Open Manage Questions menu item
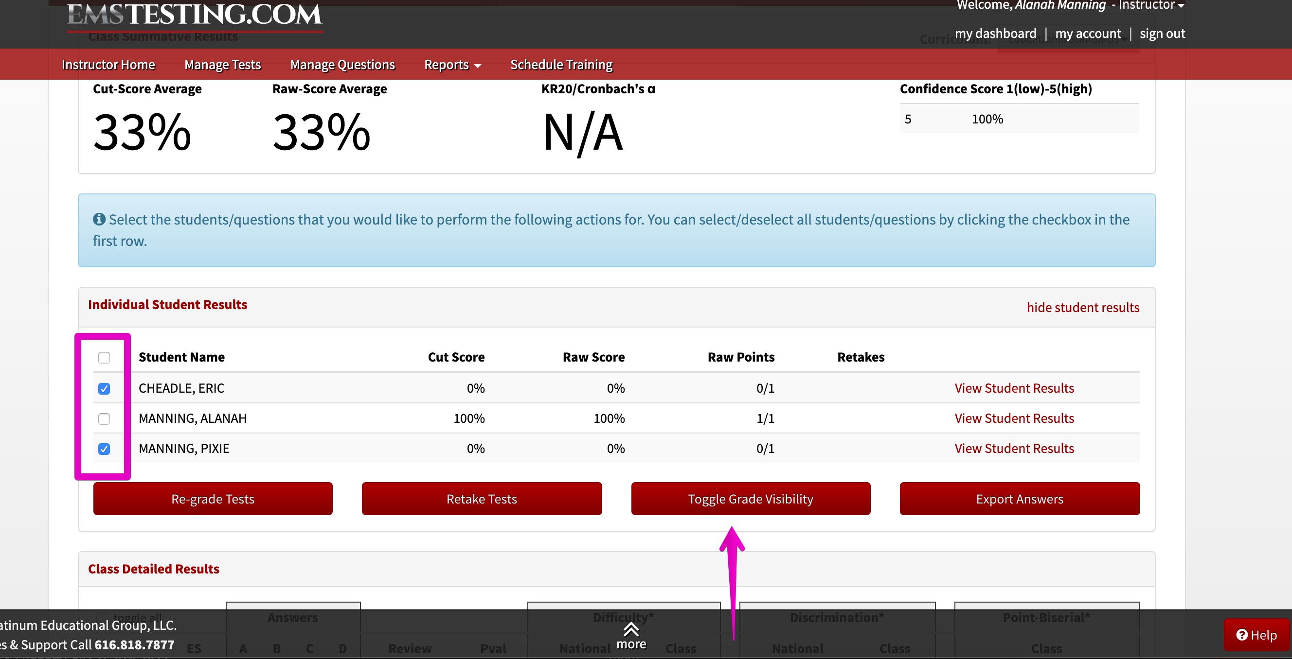 pos(342,65)
